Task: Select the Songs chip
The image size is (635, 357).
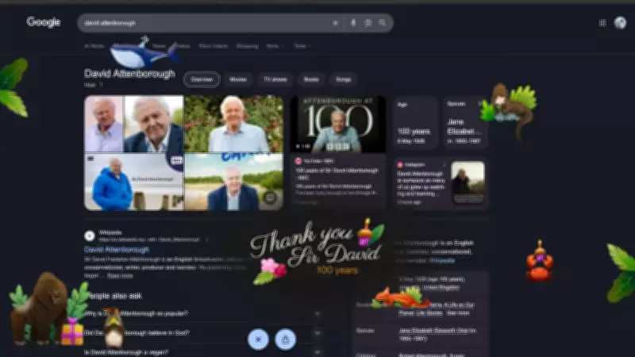Action: click(344, 79)
